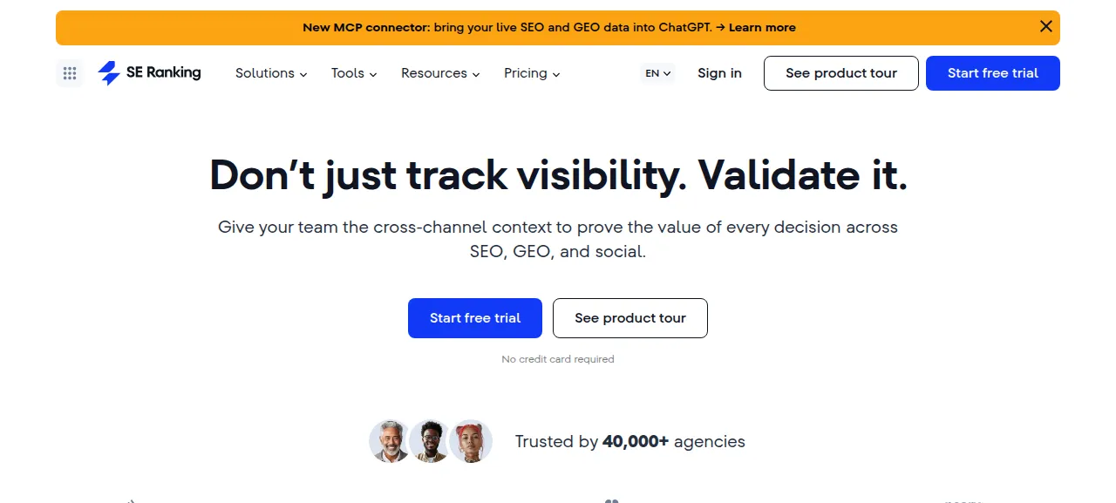Click the SE Ranking logo
The image size is (1116, 503).
(x=149, y=73)
